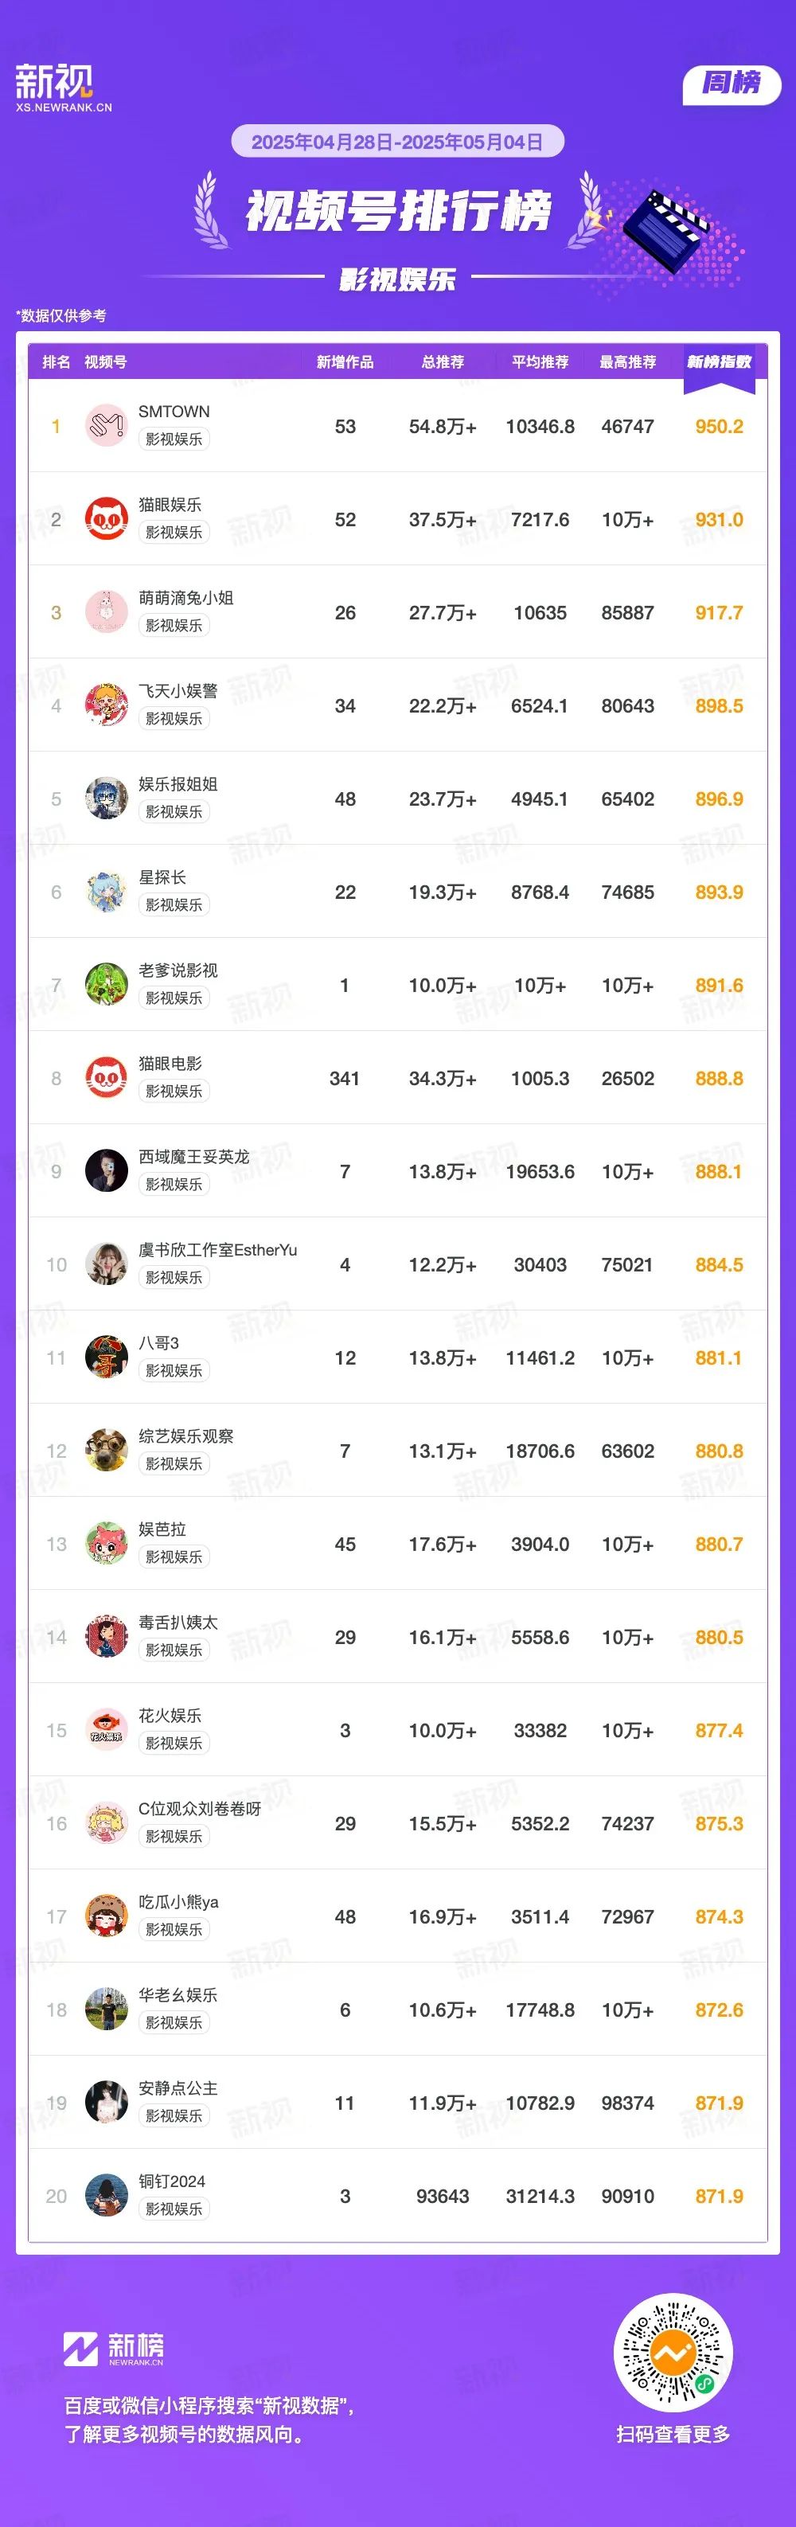This screenshot has height=2527, width=796.
Task: Click the SMTOWN avatar icon
Action: coord(106,426)
